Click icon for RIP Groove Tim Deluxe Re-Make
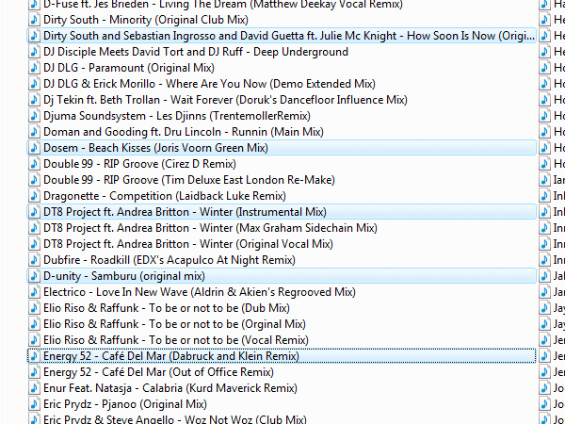This screenshot has width=565, height=424. tap(34, 180)
